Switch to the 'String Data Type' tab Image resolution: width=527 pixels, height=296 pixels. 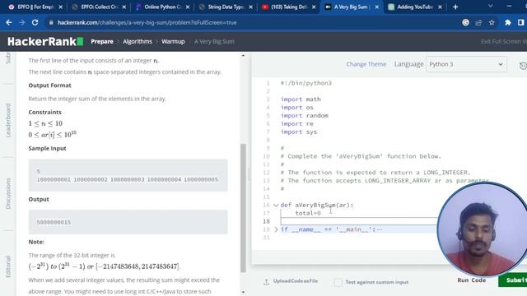(225, 7)
